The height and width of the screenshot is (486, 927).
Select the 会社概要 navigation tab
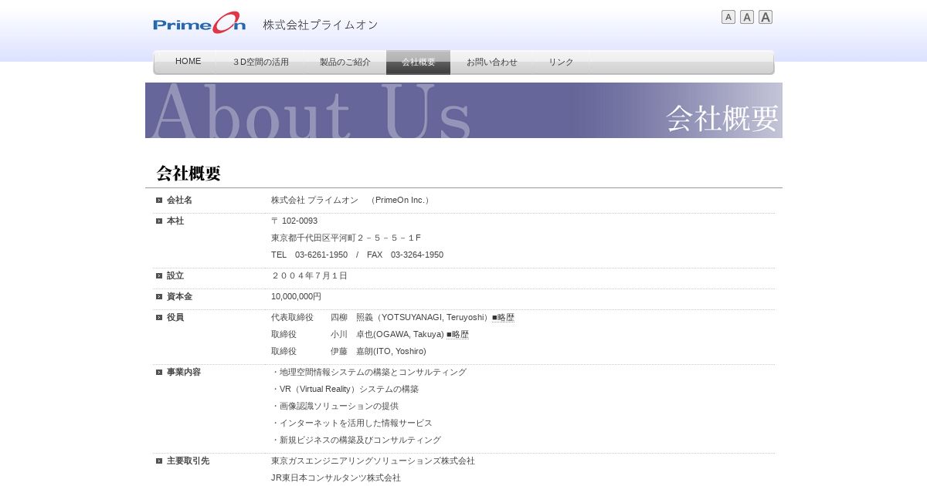point(418,62)
